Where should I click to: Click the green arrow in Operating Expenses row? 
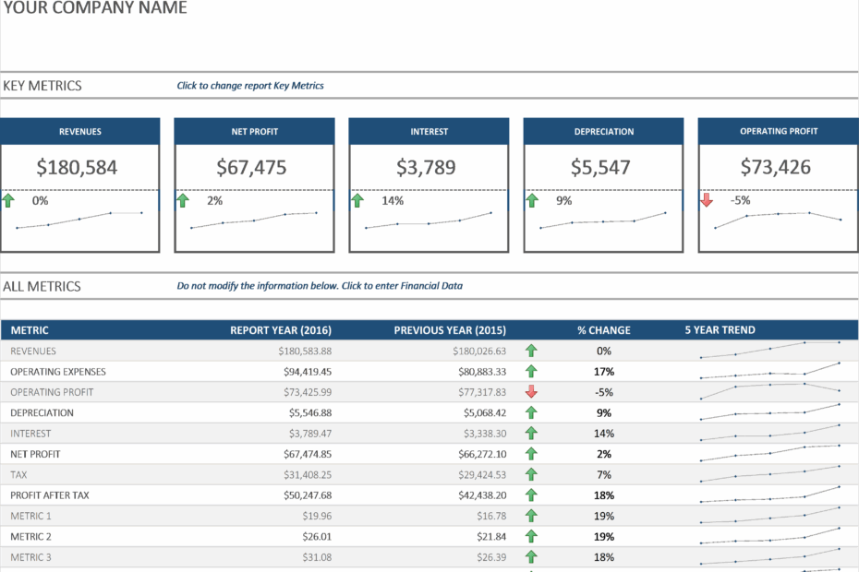coord(530,372)
